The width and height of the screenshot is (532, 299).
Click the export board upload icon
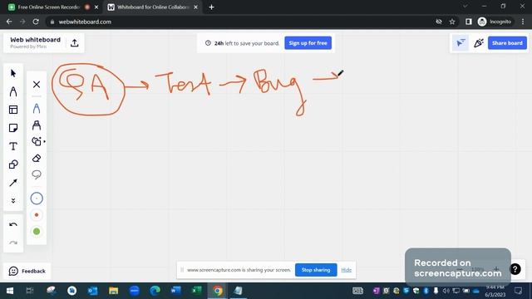tap(75, 43)
